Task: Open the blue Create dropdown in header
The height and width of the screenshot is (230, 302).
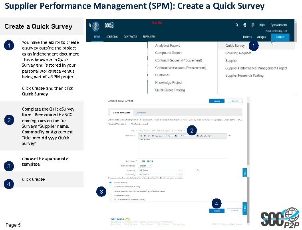Action: click(x=280, y=37)
